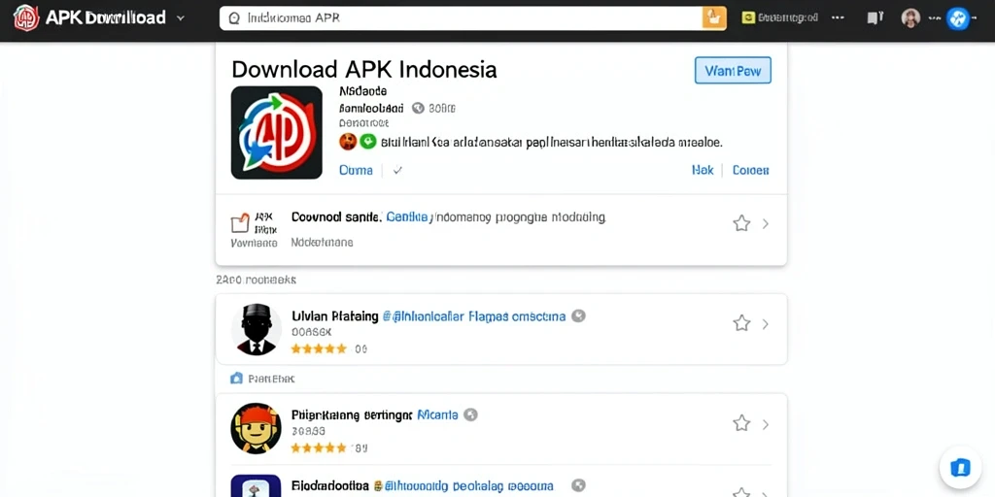Viewport: 995px width, 497px height.
Task: Click the blue Centike link in result row
Action: (x=407, y=216)
